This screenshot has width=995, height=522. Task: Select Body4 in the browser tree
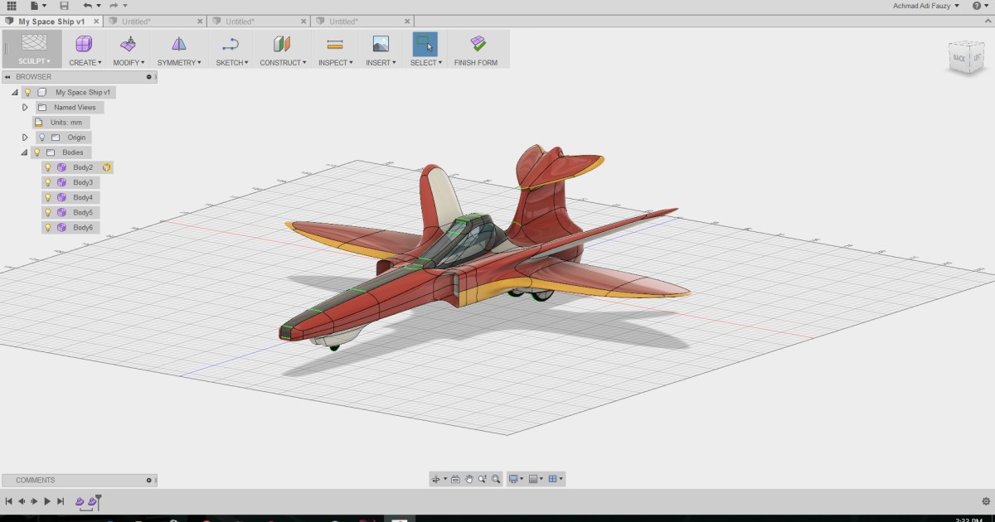pyautogui.click(x=83, y=197)
